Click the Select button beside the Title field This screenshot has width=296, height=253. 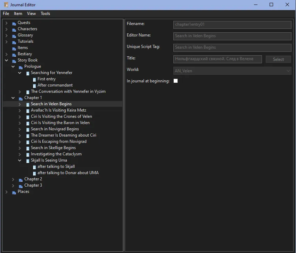point(278,59)
